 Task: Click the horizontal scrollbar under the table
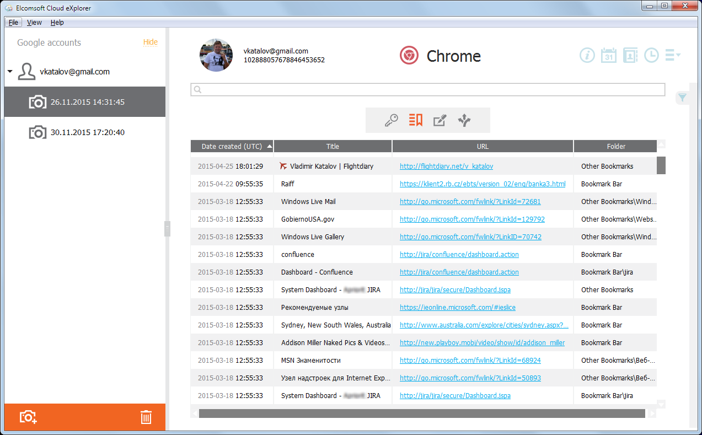421,413
